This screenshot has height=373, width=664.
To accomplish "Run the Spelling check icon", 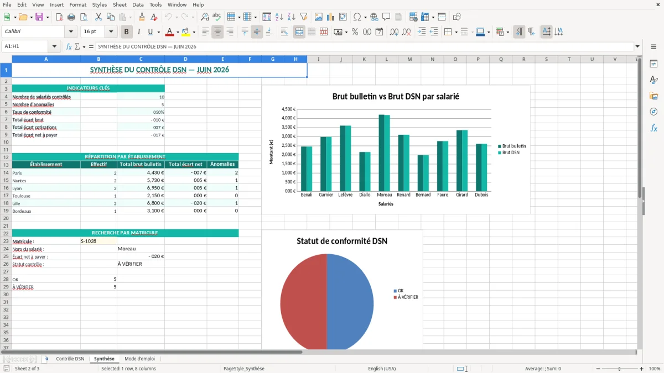I will click(x=217, y=17).
